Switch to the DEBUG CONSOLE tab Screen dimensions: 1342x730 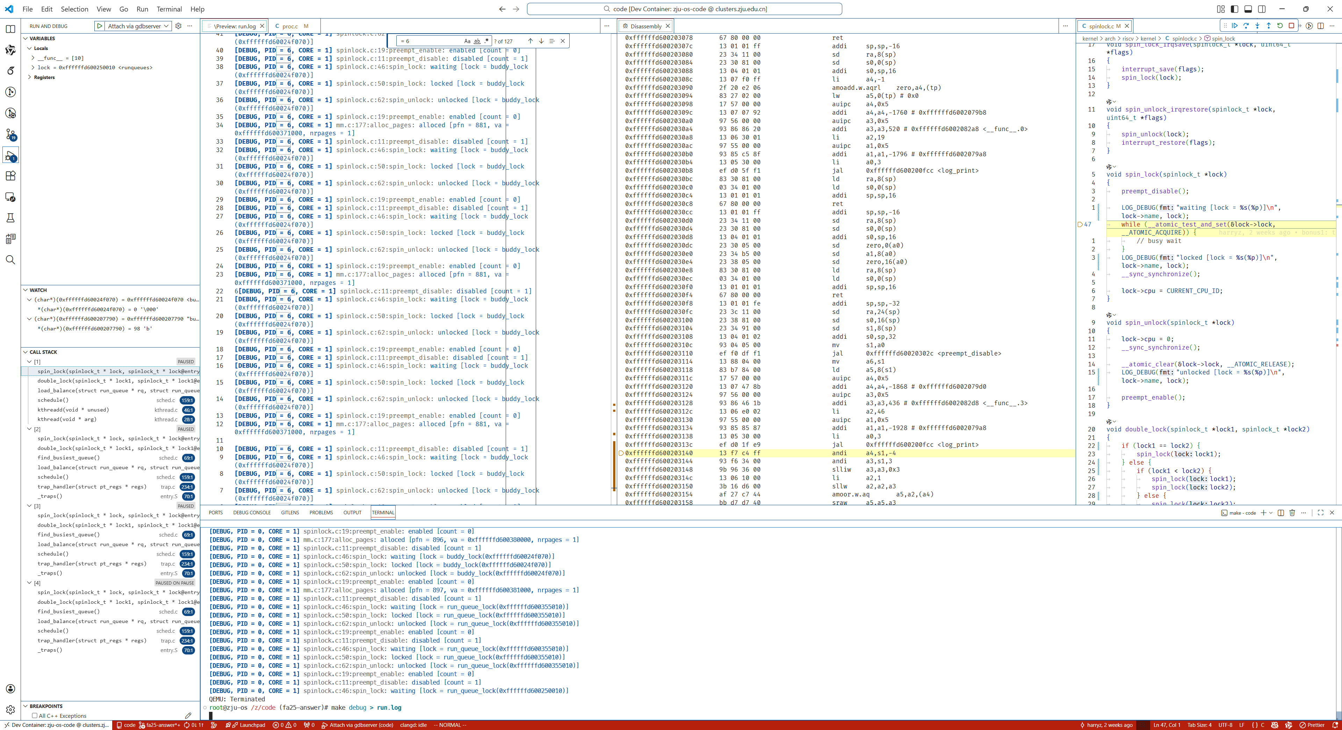click(x=252, y=512)
